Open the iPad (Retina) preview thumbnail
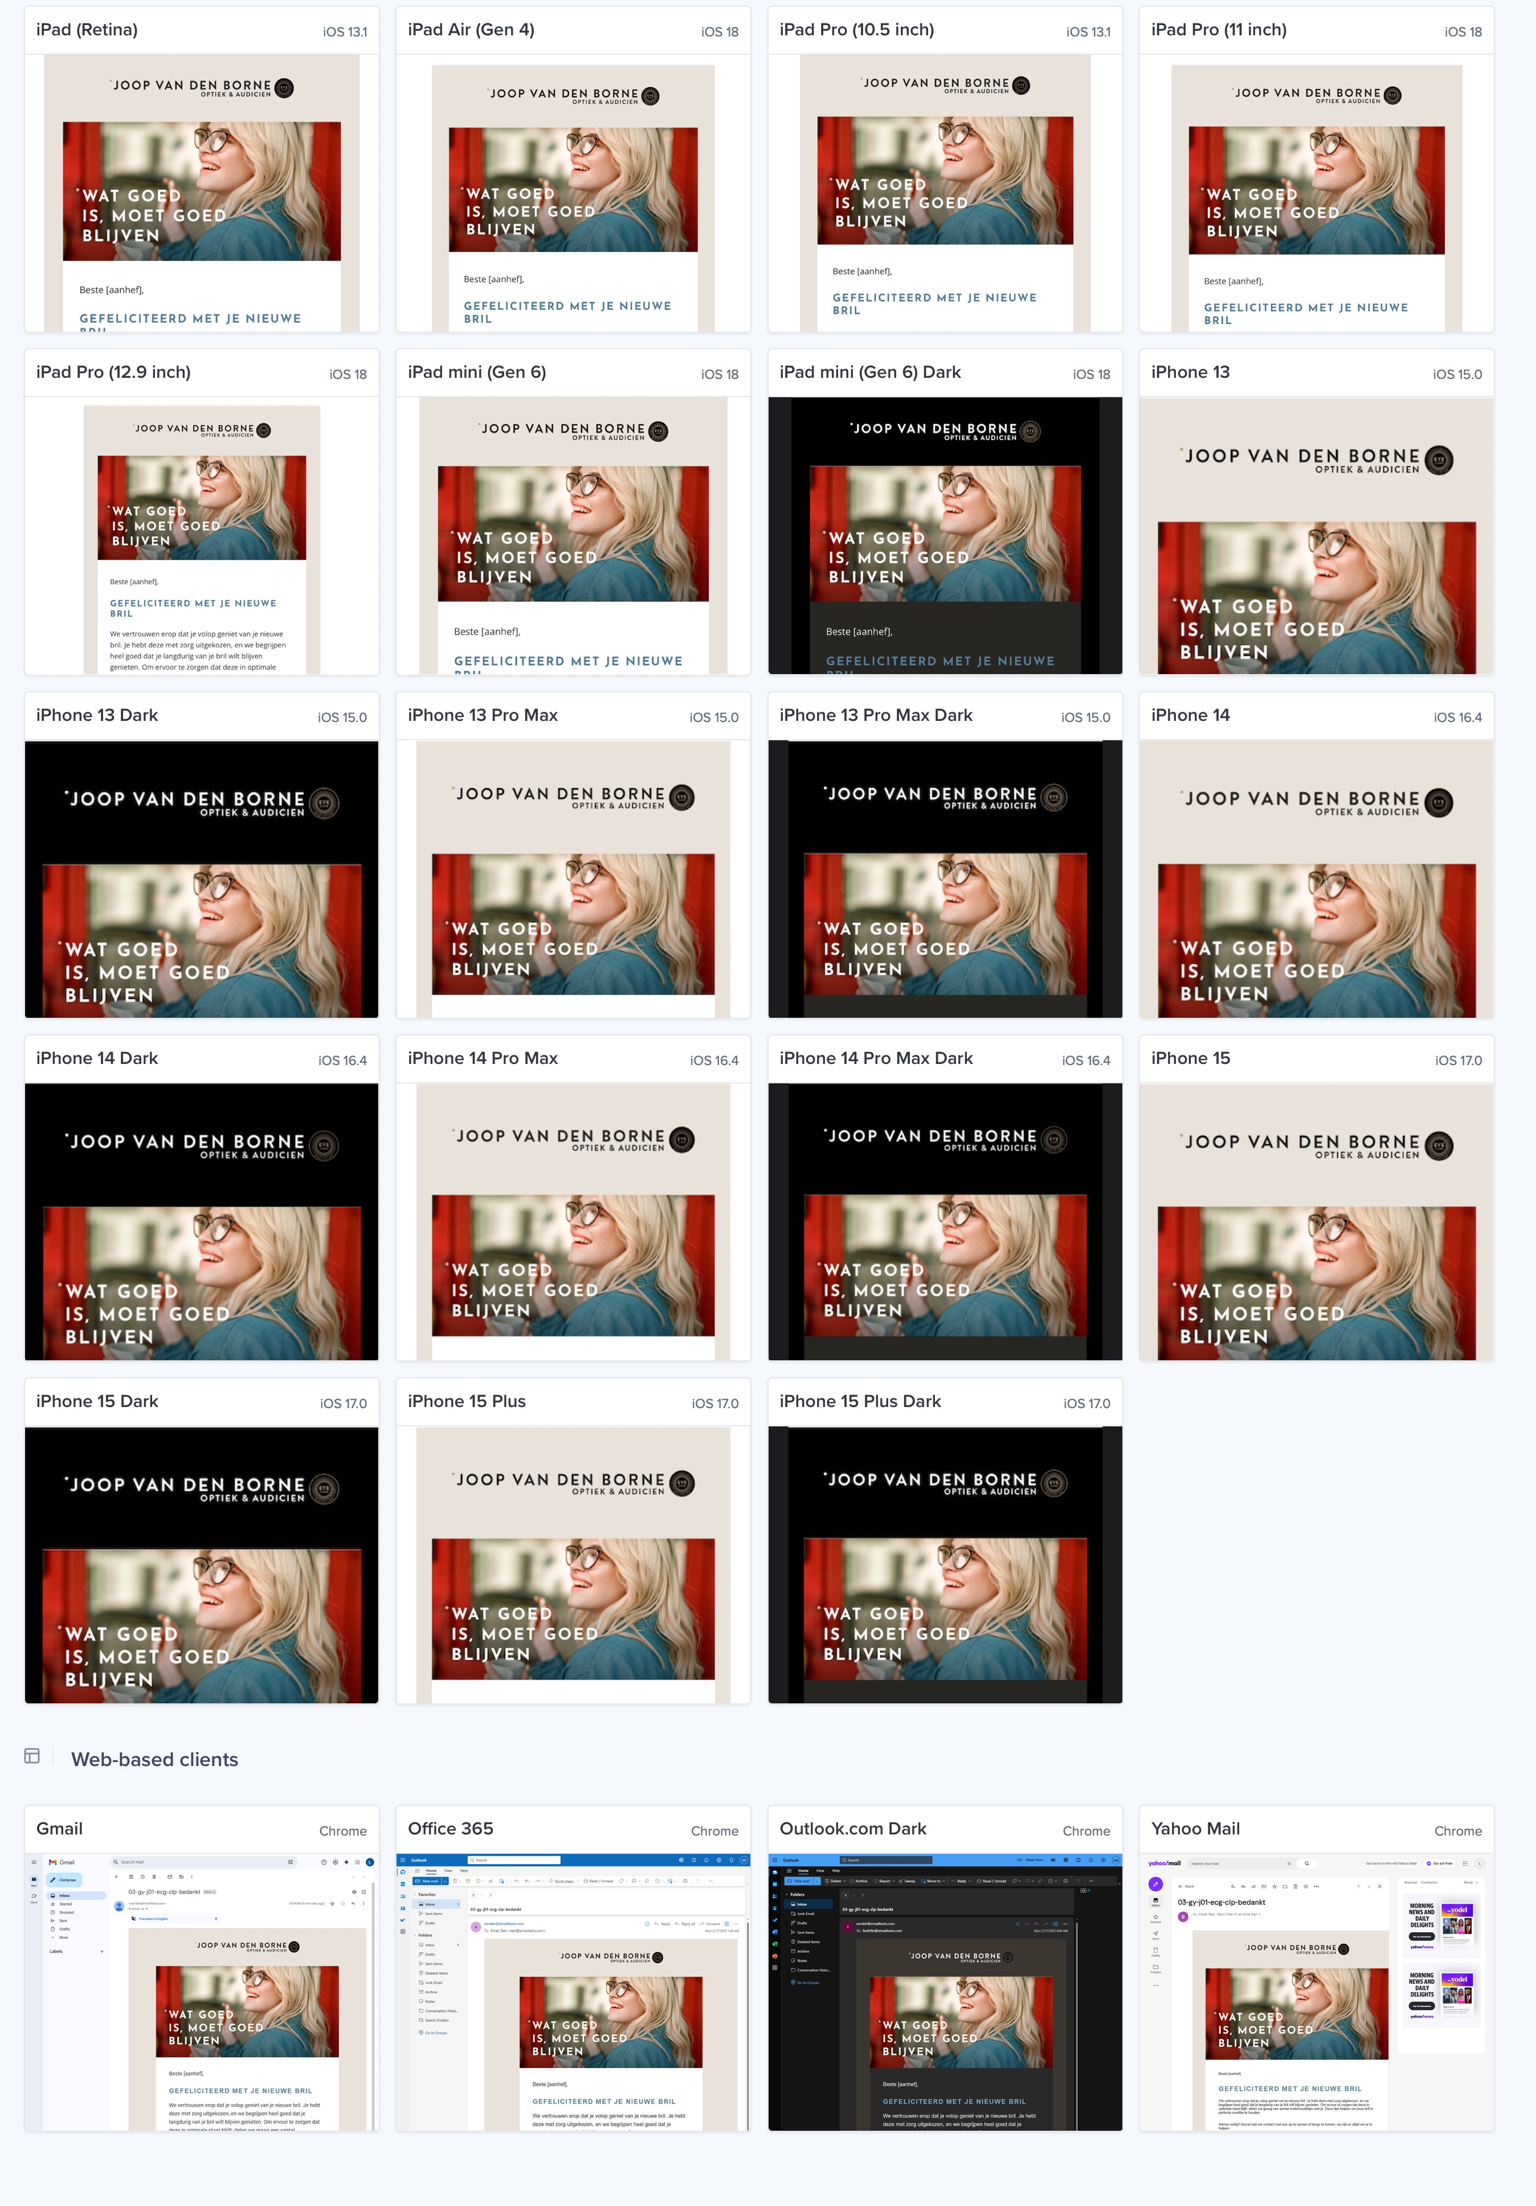Image resolution: width=1536 pixels, height=2206 pixels. pos(202,193)
